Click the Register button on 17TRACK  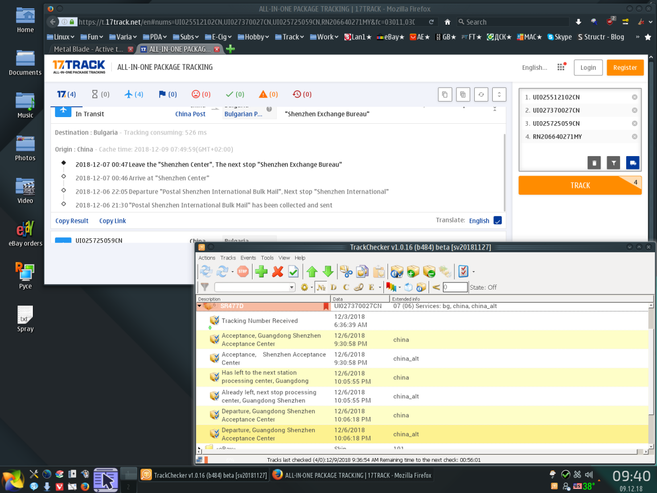click(625, 67)
